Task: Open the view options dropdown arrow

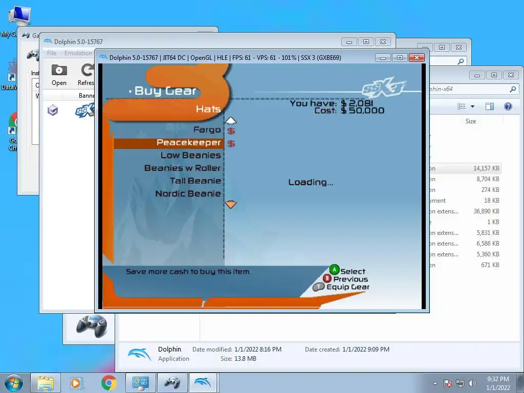Action: coord(472,106)
